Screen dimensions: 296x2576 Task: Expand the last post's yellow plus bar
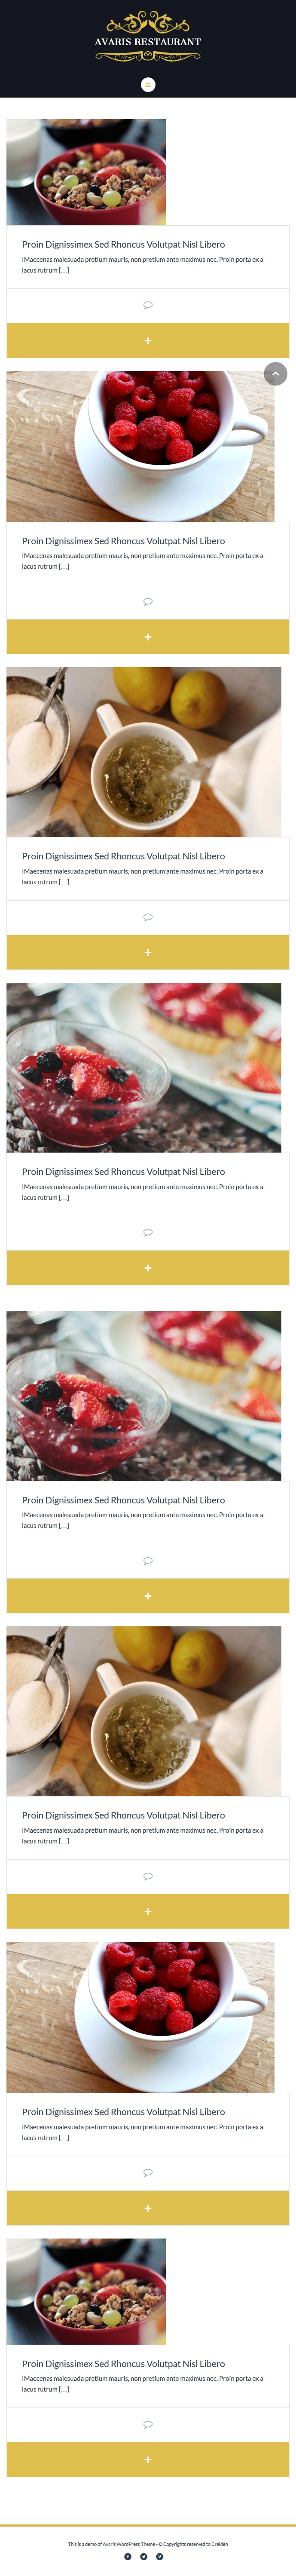(x=148, y=2459)
